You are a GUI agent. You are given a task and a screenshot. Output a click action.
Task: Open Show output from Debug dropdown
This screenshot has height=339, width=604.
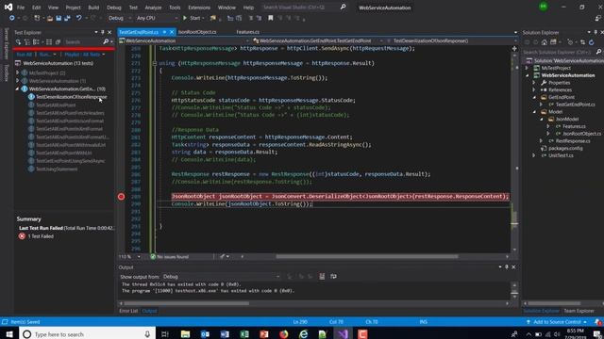[221, 277]
